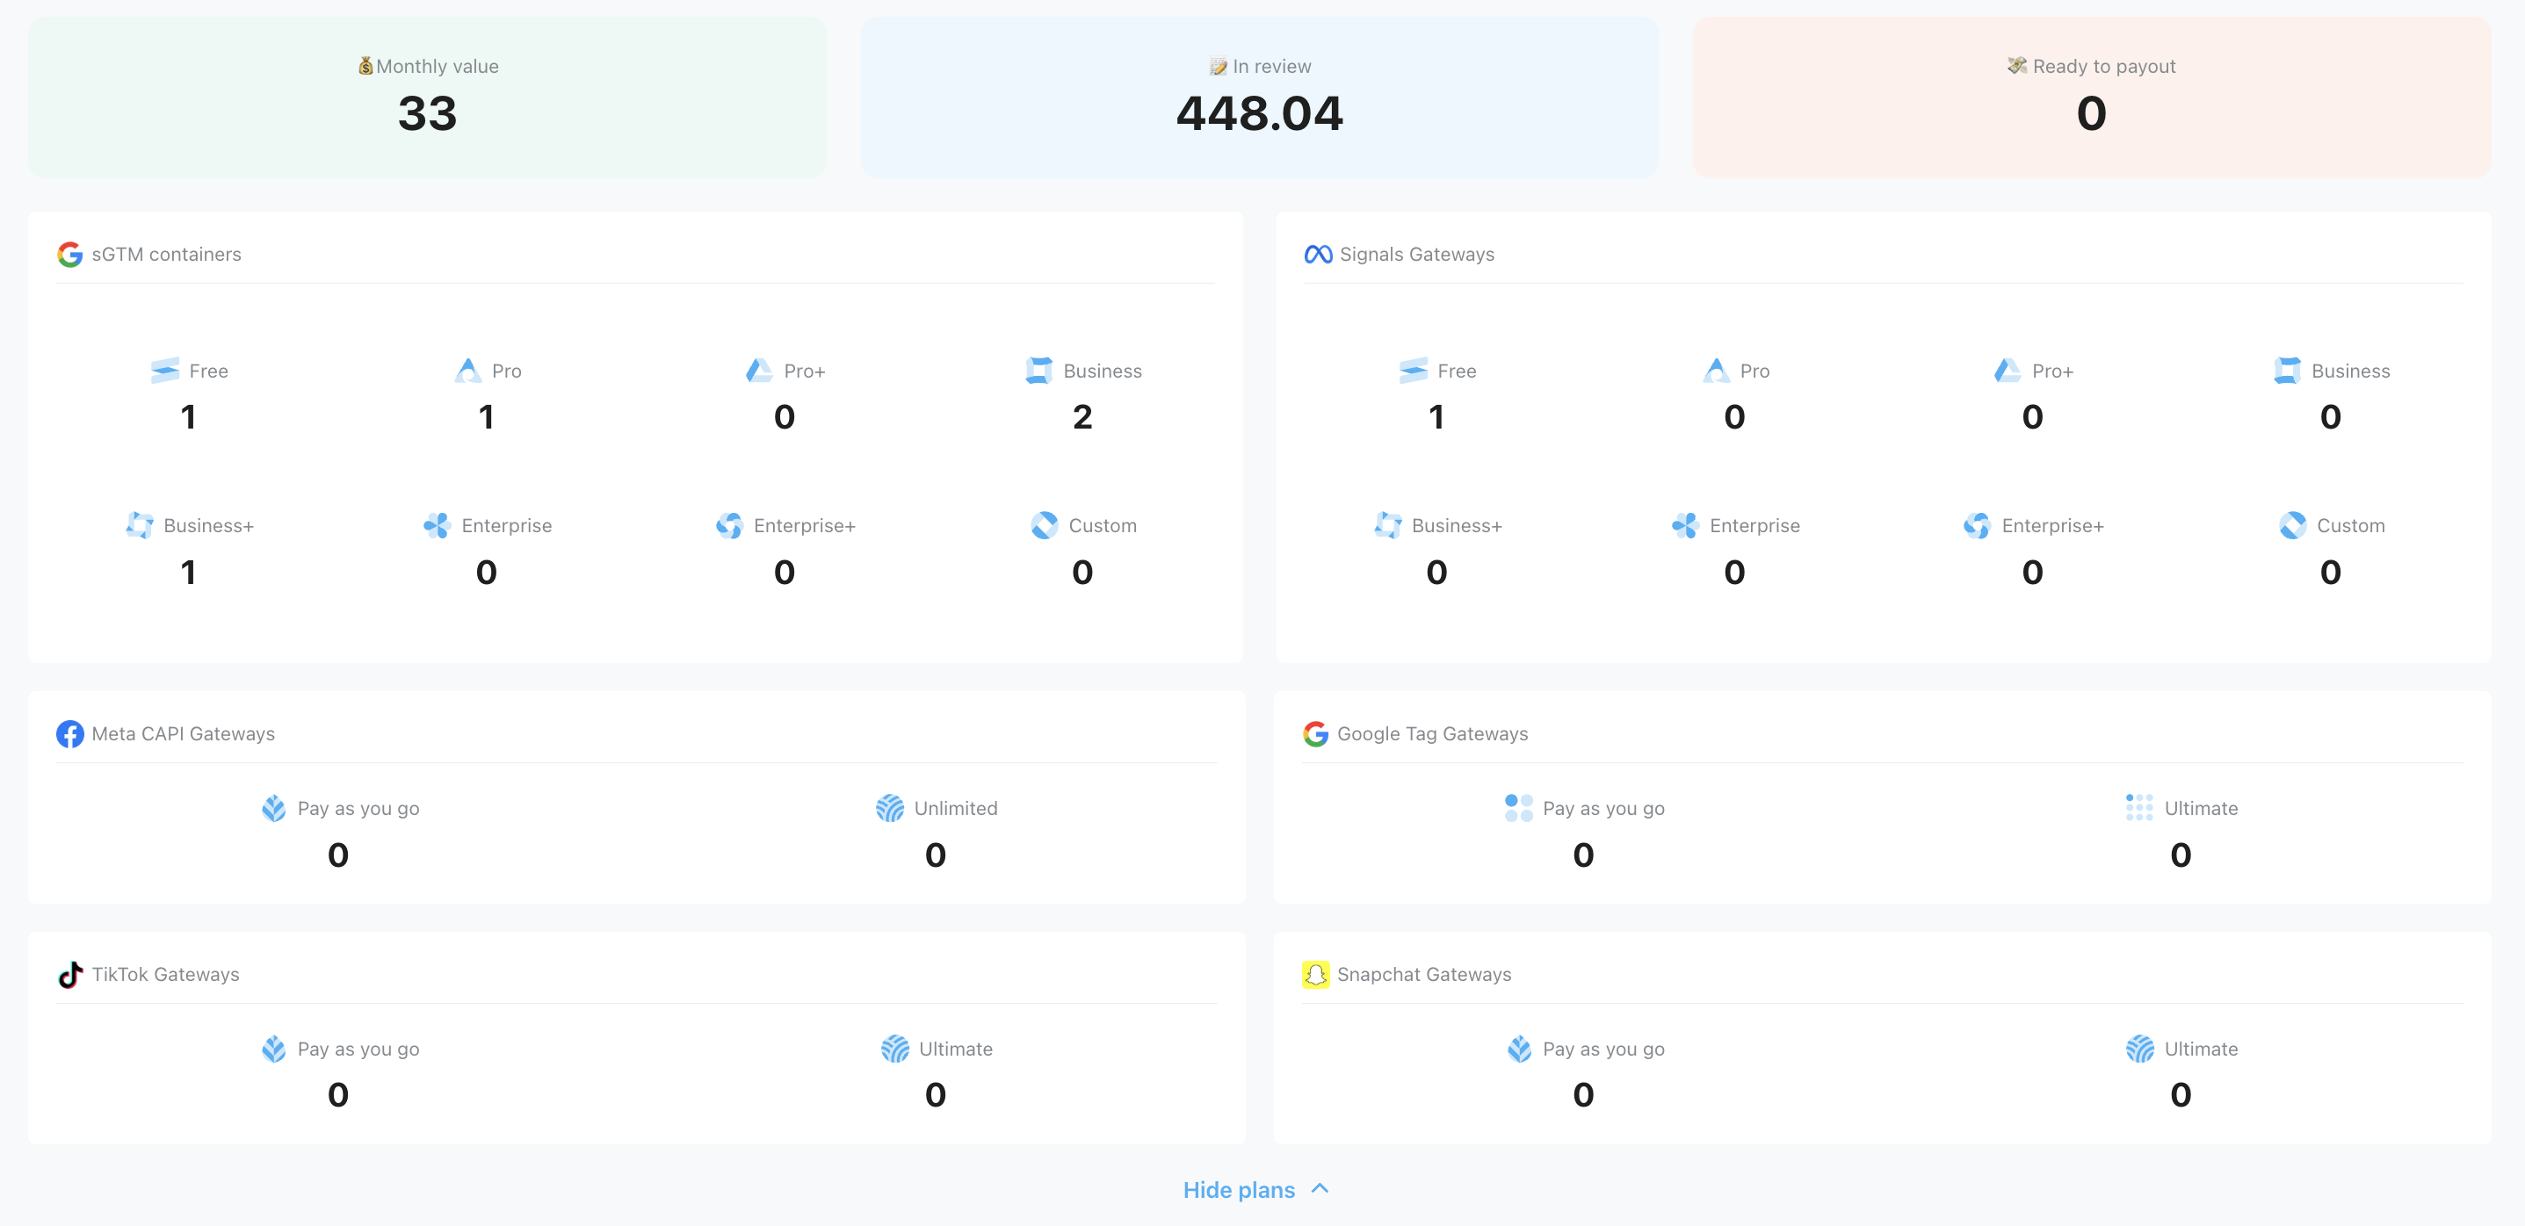Click the Business plan icon in Signals Gateways
2525x1226 pixels.
(2287, 371)
